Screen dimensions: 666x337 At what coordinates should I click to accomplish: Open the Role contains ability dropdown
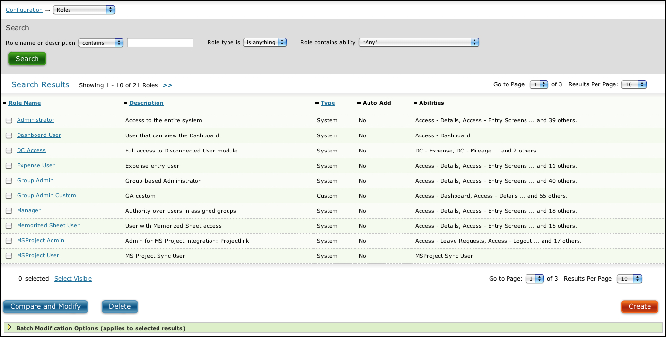[x=419, y=43]
